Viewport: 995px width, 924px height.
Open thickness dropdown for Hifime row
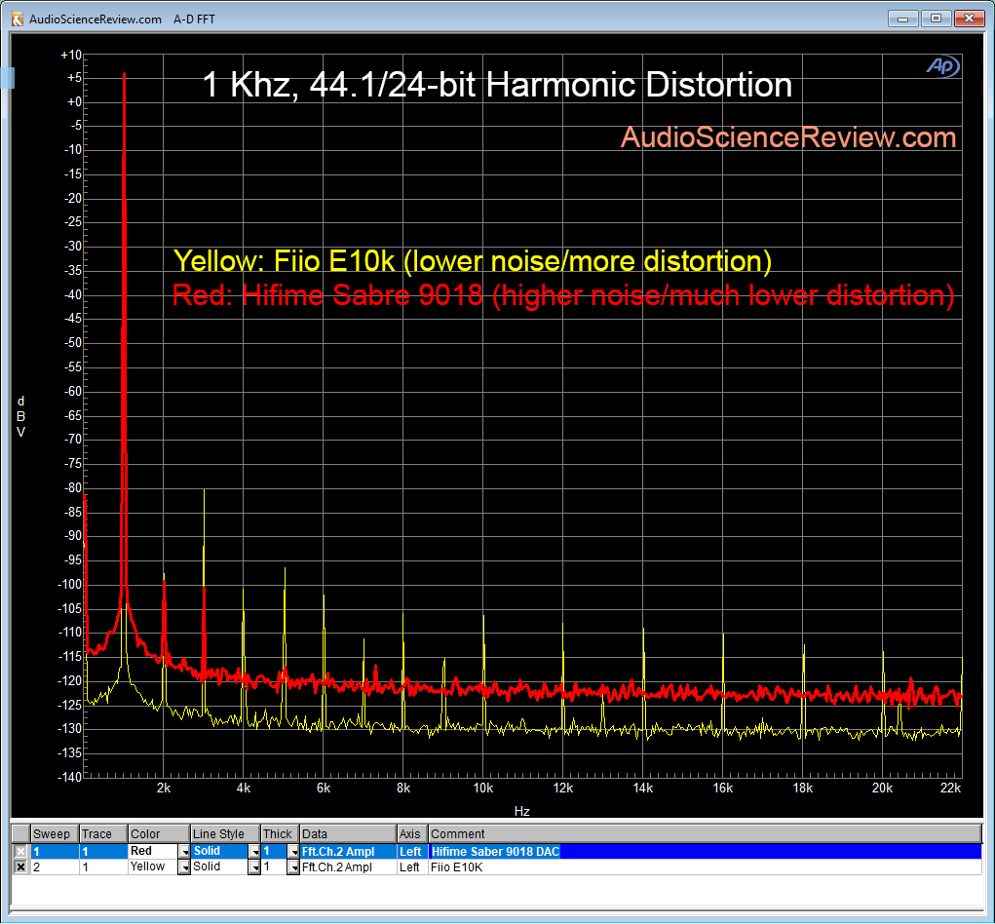(293, 852)
